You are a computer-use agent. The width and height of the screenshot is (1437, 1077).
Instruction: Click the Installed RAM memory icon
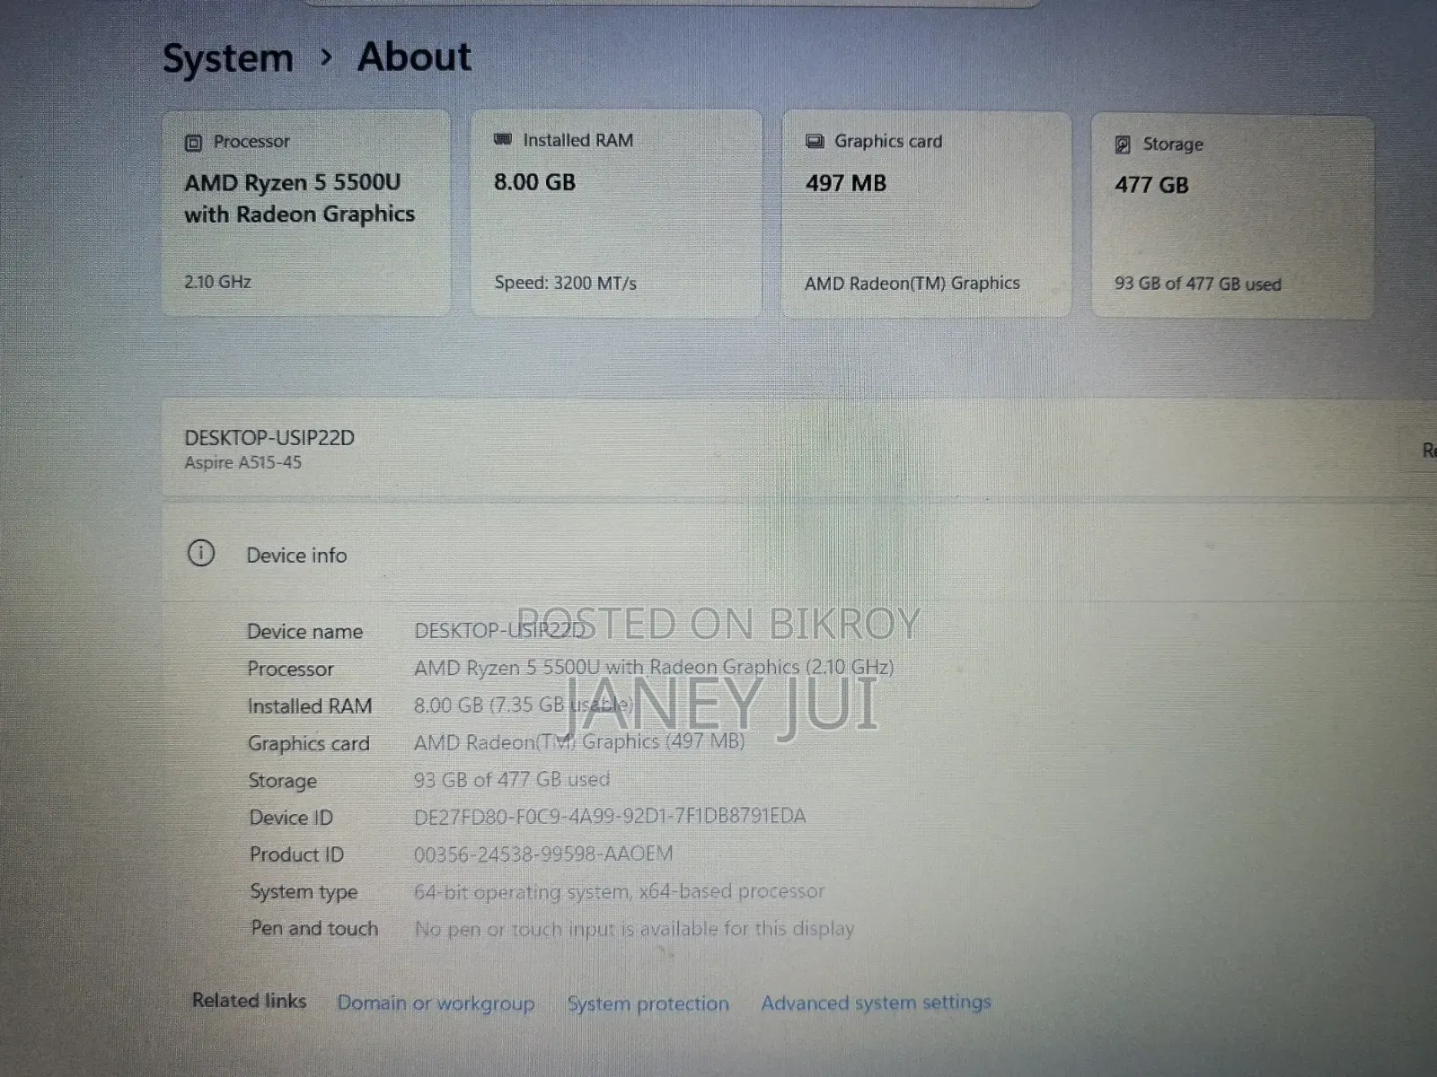click(503, 140)
